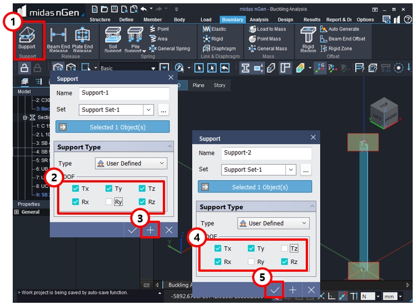Click ellipsis button beside Set in Support-2
Image resolution: width=416 pixels, height=305 pixels.
[x=306, y=170]
